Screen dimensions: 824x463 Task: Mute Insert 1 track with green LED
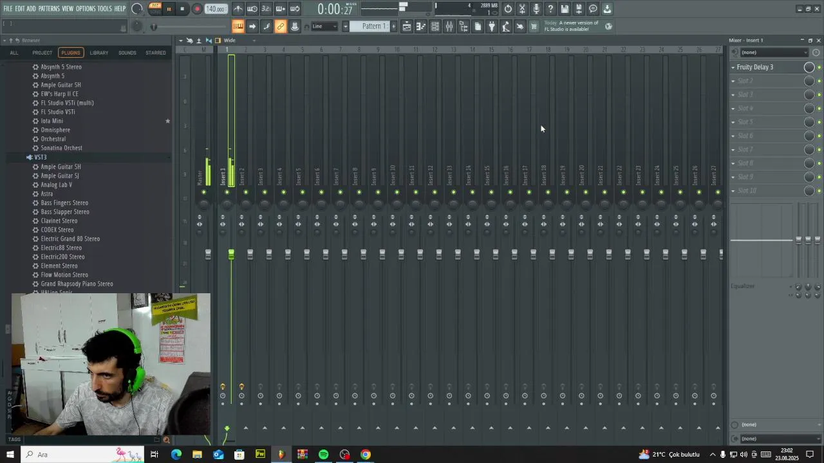(x=227, y=192)
